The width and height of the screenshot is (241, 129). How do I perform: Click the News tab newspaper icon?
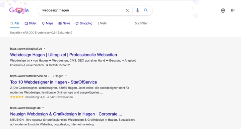point(60,23)
